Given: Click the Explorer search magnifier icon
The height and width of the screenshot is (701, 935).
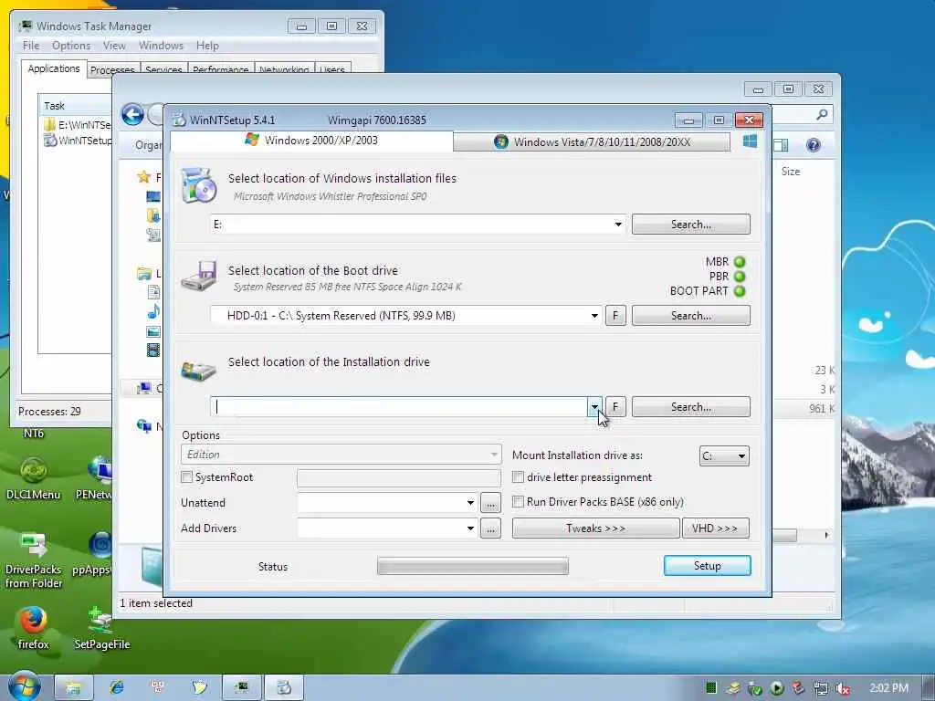Looking at the screenshot, I should click(x=822, y=114).
